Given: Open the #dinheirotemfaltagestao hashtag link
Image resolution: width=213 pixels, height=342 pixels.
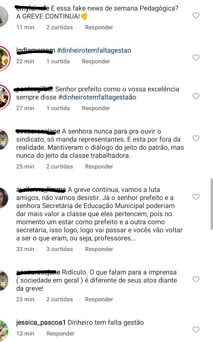Looking at the screenshot, I should tap(94, 50).
